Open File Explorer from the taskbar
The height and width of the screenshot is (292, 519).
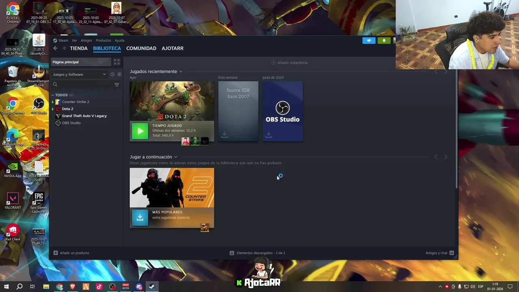(46, 287)
